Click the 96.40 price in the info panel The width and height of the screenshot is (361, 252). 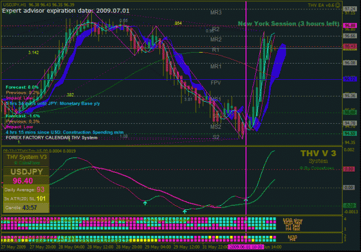(x=23, y=181)
